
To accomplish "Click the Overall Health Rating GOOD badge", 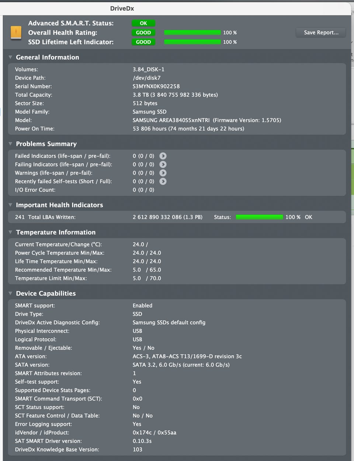I will (x=143, y=32).
